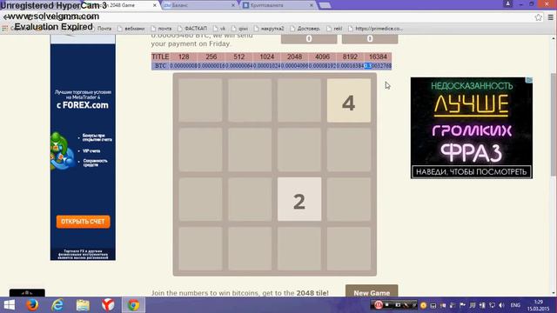Click the BTC row label
The width and height of the screenshot is (557, 313).
160,66
